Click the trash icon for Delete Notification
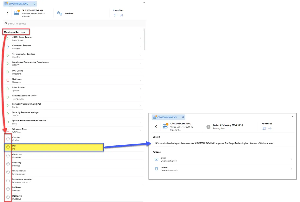 (x=156, y=169)
